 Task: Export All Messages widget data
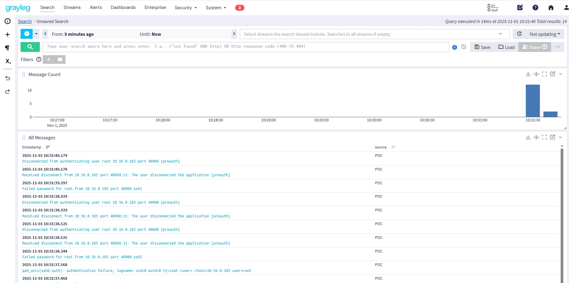pos(528,137)
